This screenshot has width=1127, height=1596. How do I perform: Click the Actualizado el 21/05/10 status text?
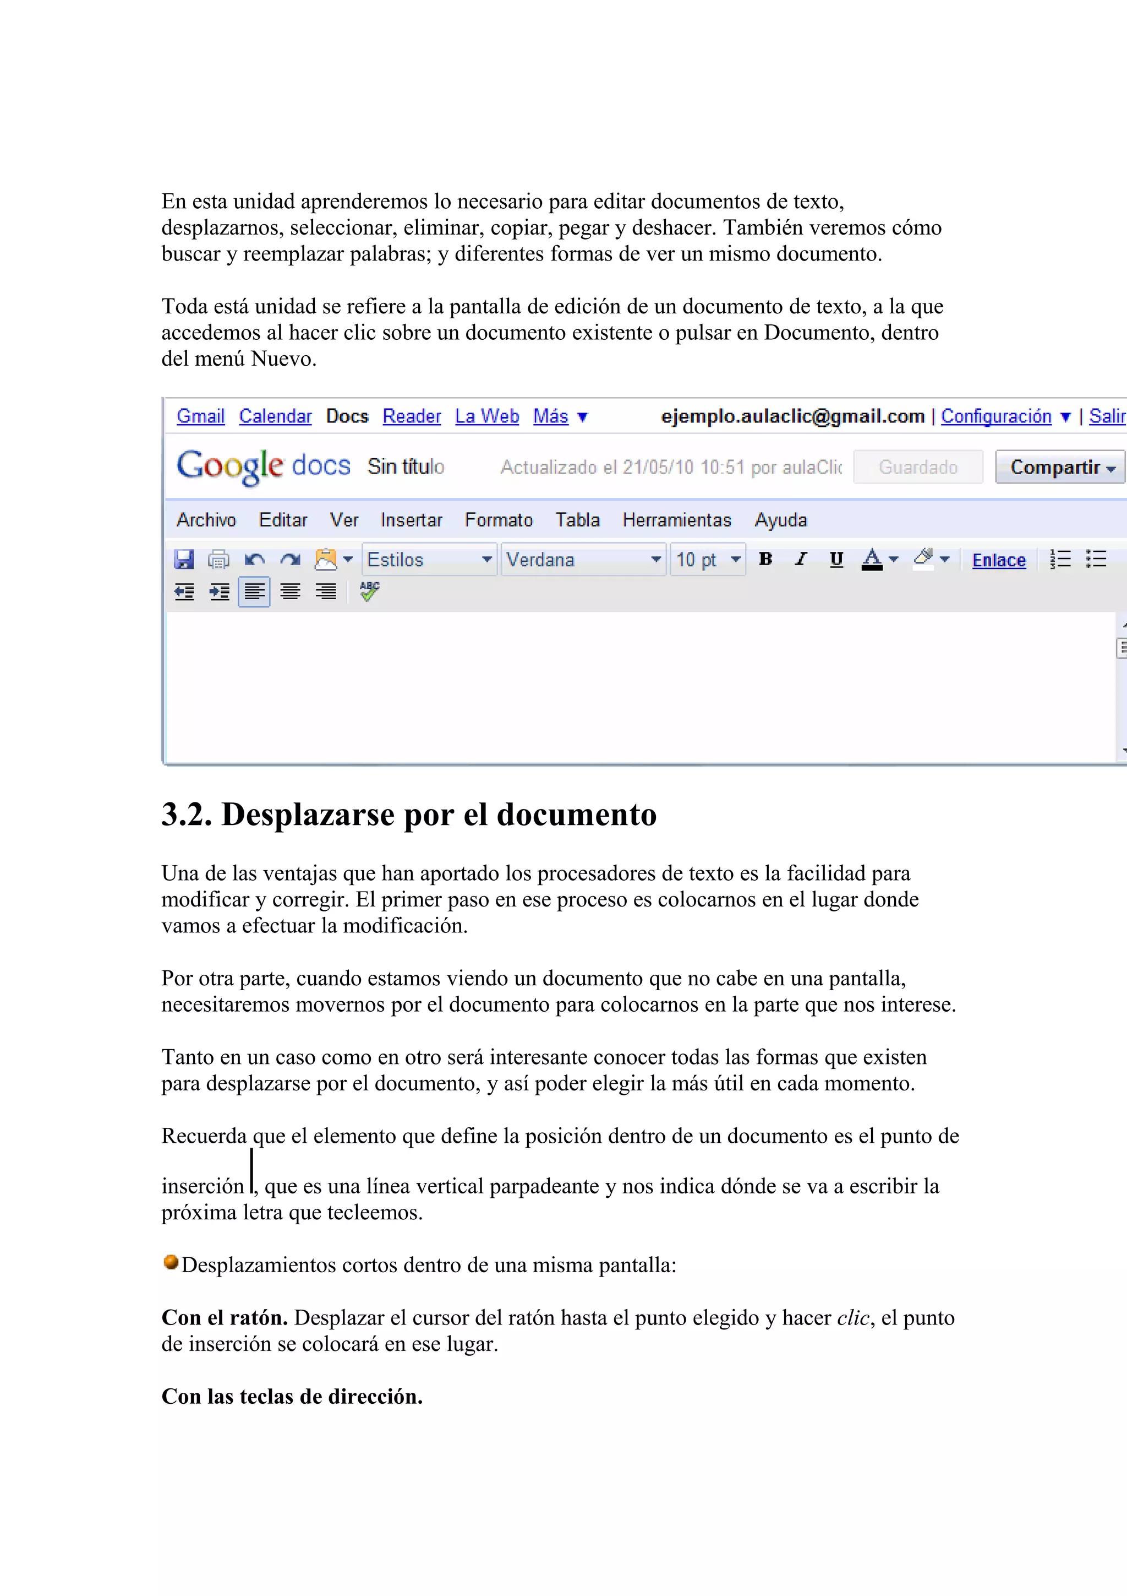point(671,467)
